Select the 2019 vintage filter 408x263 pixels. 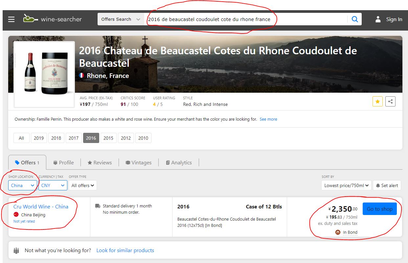39,138
